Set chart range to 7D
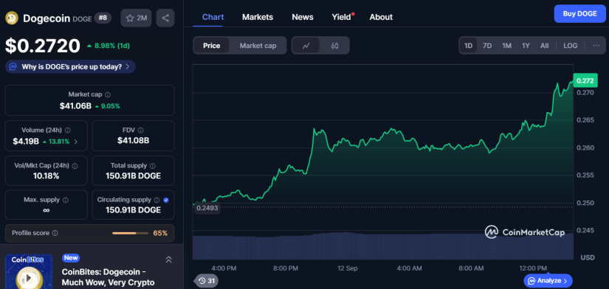This screenshot has width=609, height=289. coord(487,46)
